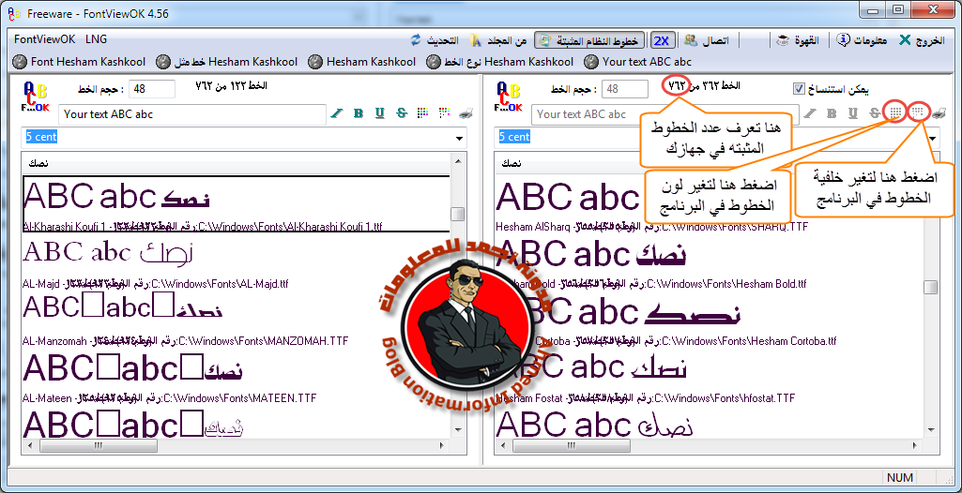Viewport: 962px width, 493px height.
Task: Choose 'نوع الخط Hesham Kashkool' preset text
Action: pos(500,62)
